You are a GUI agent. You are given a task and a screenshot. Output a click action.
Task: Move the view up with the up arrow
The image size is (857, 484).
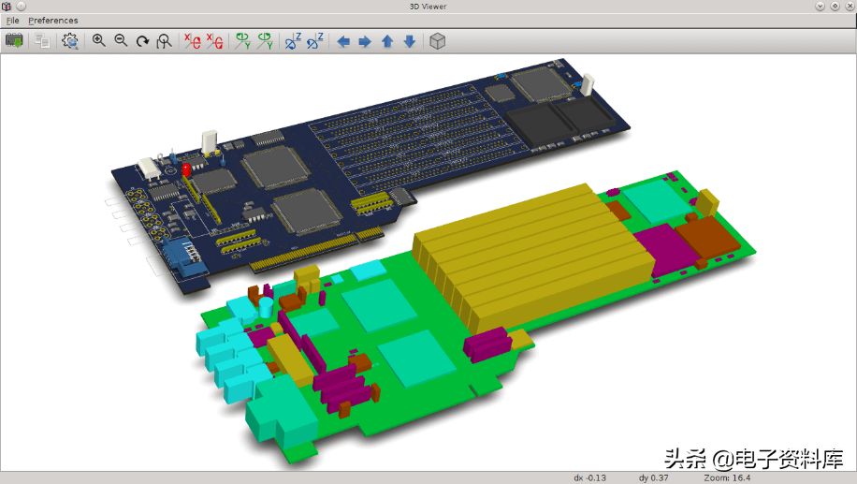coord(387,41)
